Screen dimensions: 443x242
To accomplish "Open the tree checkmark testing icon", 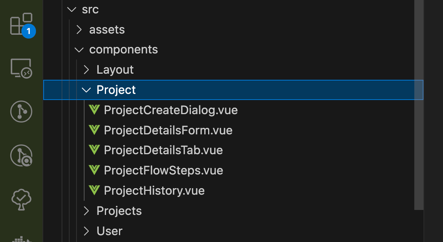I will click(x=21, y=199).
